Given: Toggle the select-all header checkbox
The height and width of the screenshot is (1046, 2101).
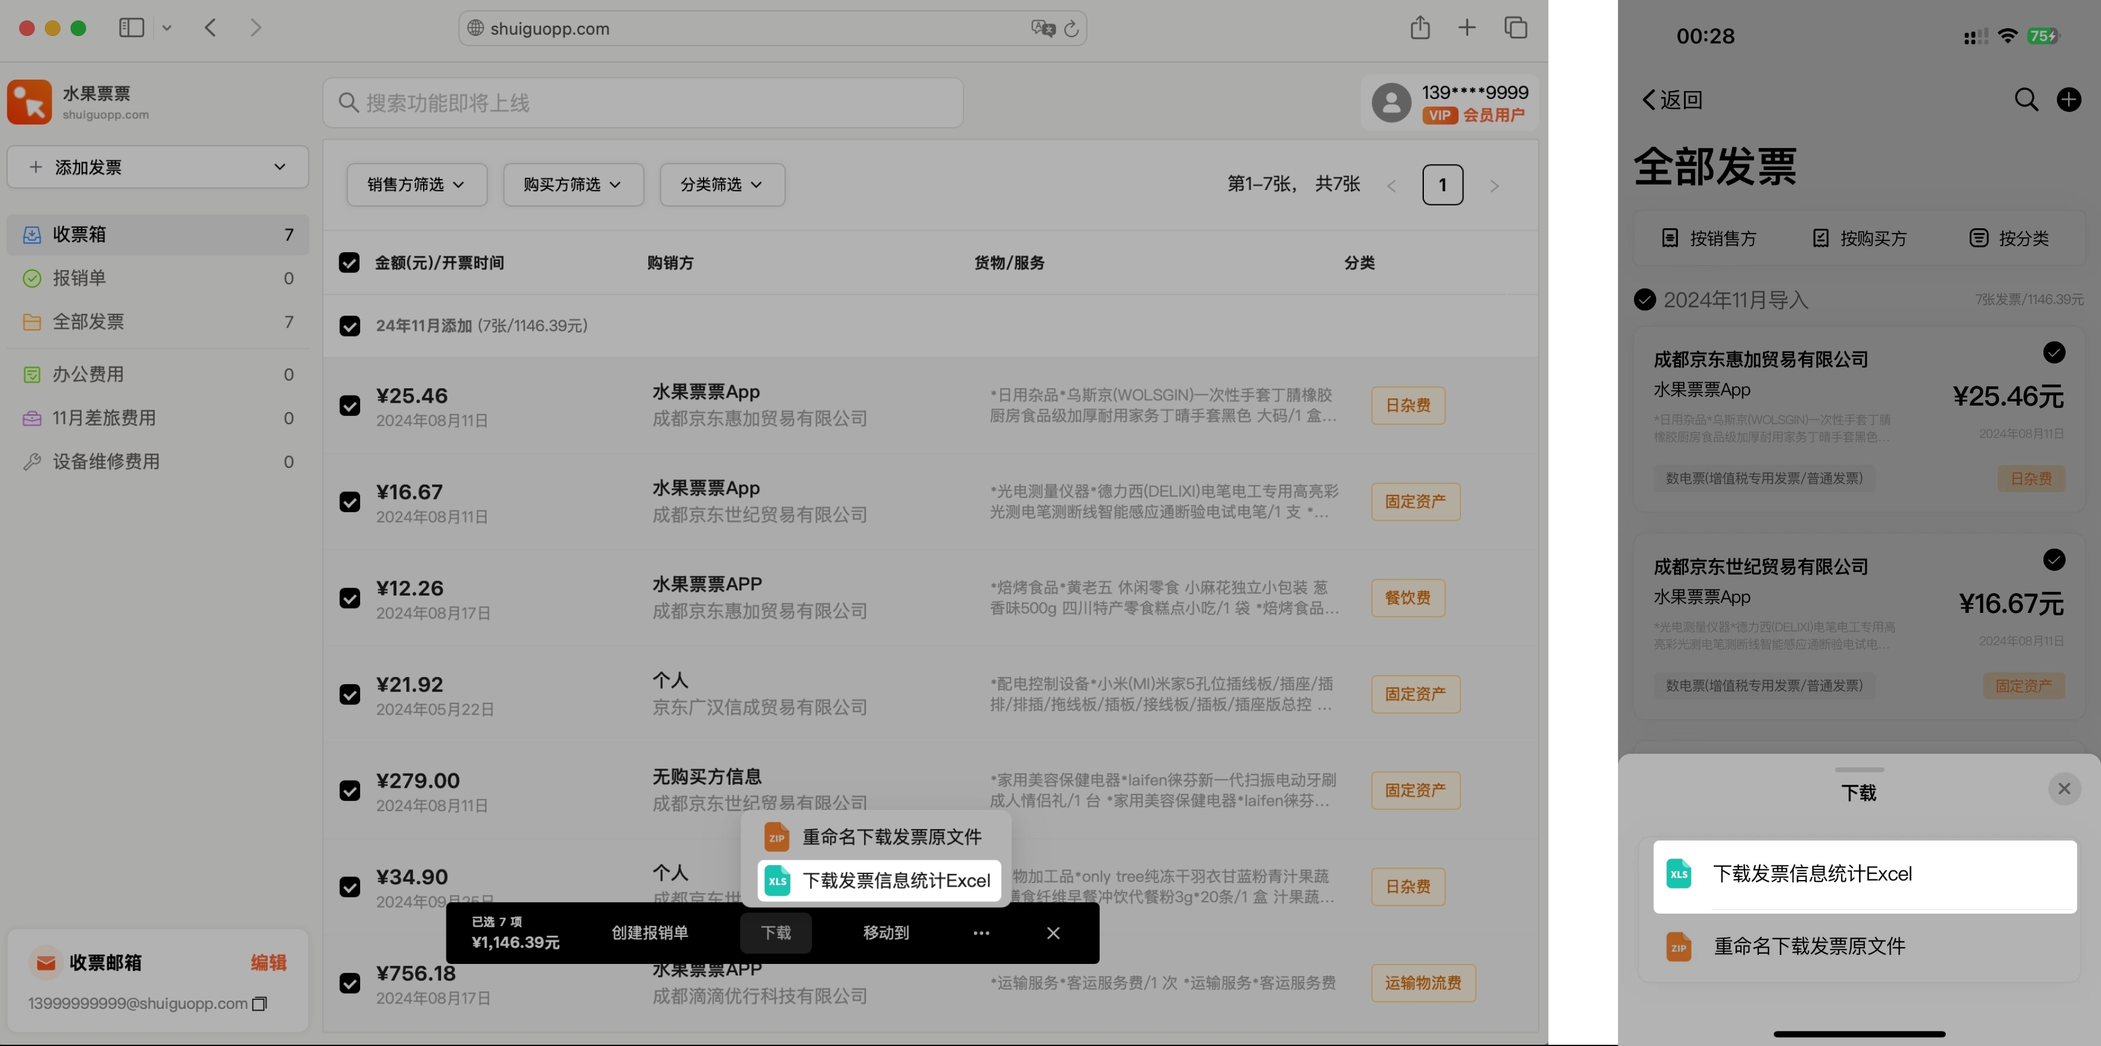Looking at the screenshot, I should pos(349,262).
